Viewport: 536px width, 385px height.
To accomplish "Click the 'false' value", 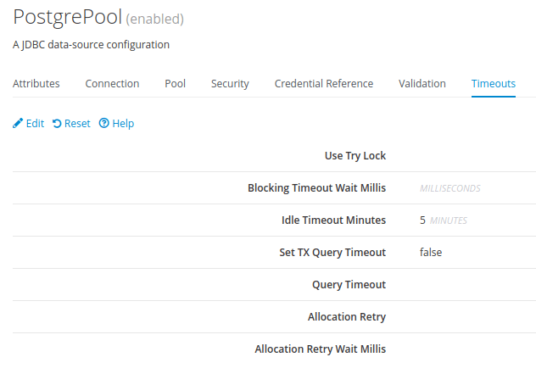I will click(431, 253).
